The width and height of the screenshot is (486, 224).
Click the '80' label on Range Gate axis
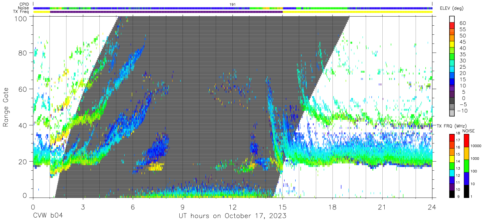(23, 53)
